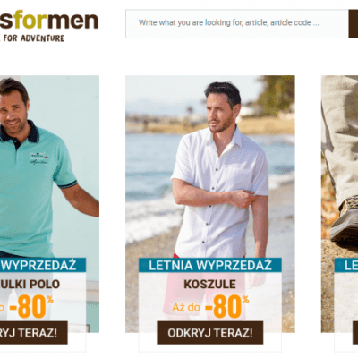This screenshot has width=358, height=358.
Task: Select the 'ULKI POLO' category heading
Action: [x=30, y=284]
